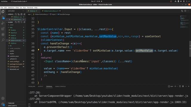Close the SliderController.js editor tab

pos(60,11)
